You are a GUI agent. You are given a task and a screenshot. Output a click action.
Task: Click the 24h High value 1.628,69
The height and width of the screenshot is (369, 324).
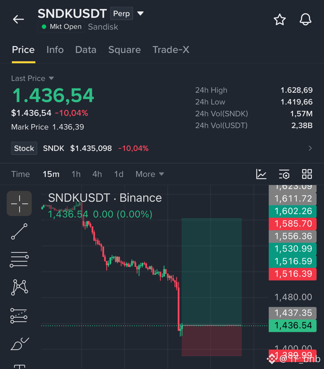tap(297, 90)
